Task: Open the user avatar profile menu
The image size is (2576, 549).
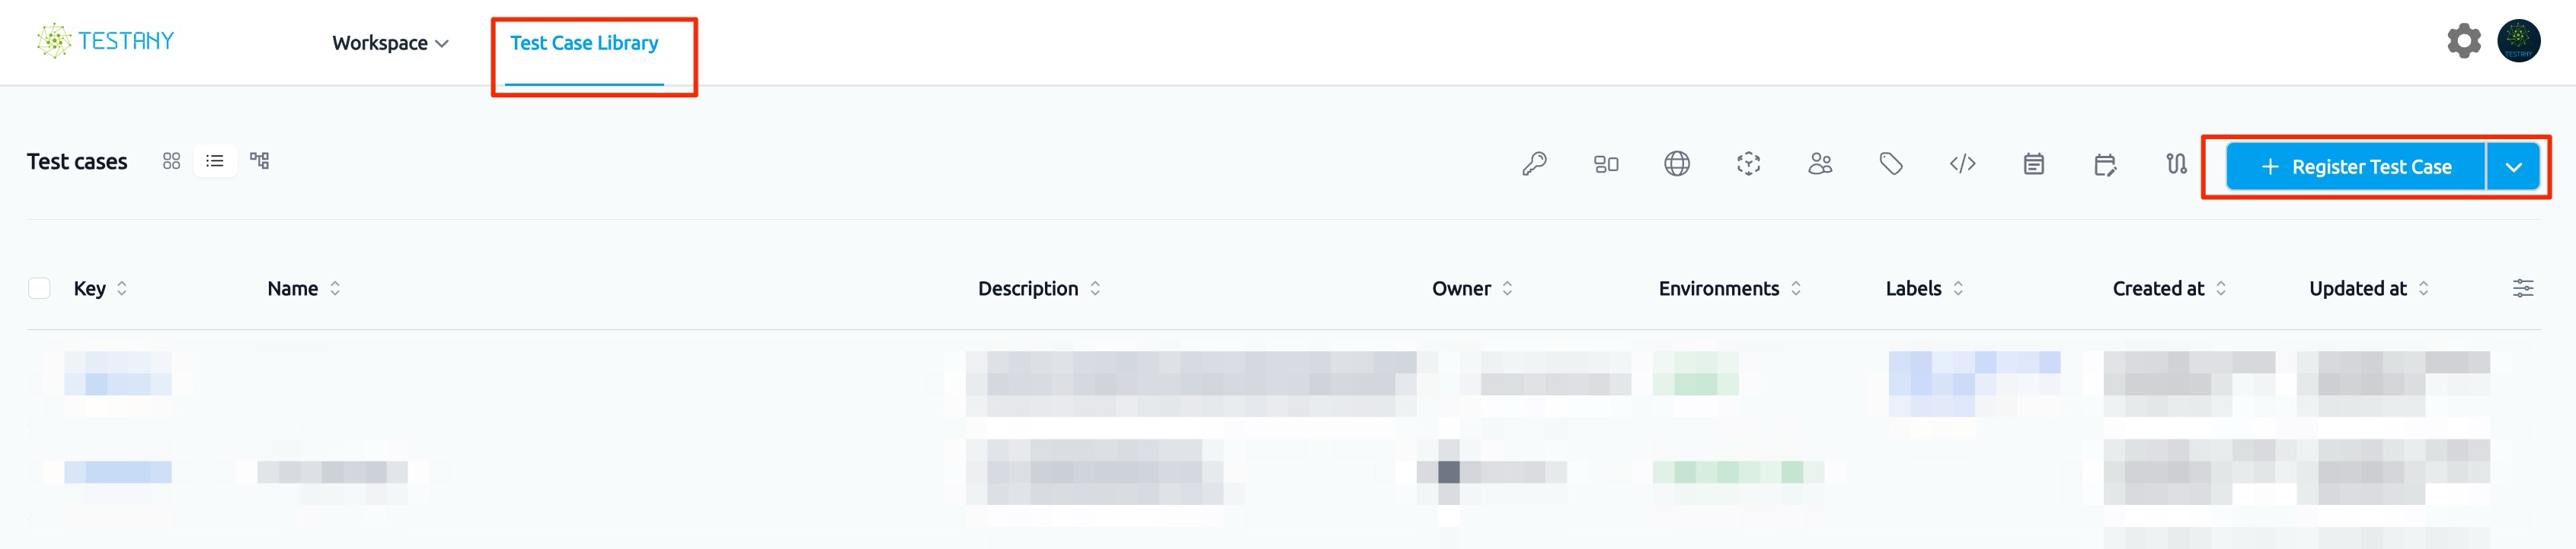Action: (x=2518, y=41)
